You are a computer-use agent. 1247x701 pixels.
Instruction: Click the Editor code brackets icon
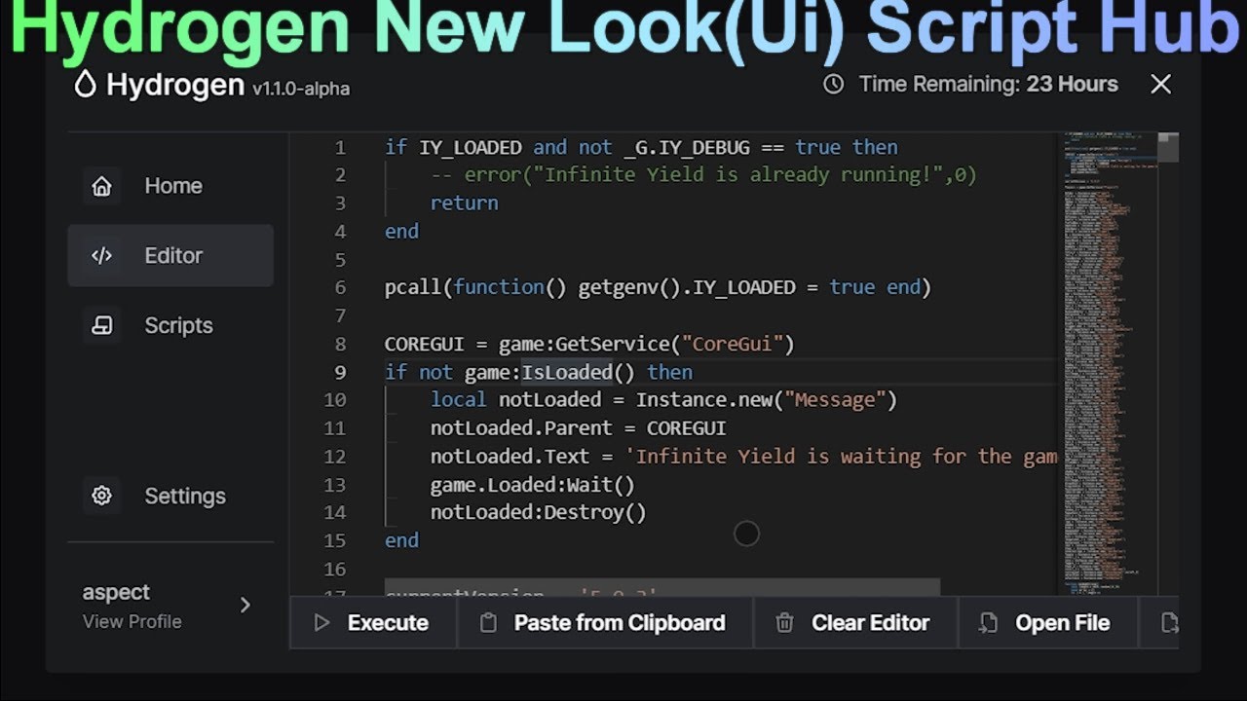click(101, 256)
